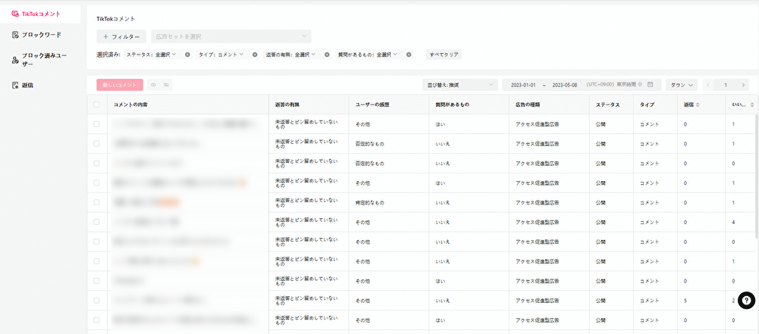The height and width of the screenshot is (334, 759).
Task: Check the third comment row checkbox
Action: [x=96, y=163]
